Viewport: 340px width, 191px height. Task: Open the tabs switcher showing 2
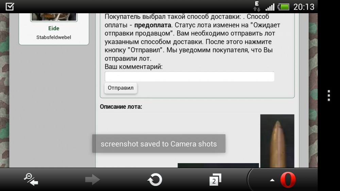coord(215,179)
